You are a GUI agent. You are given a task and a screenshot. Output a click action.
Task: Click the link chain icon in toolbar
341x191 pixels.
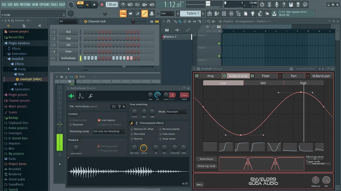pyautogui.click(x=145, y=13)
